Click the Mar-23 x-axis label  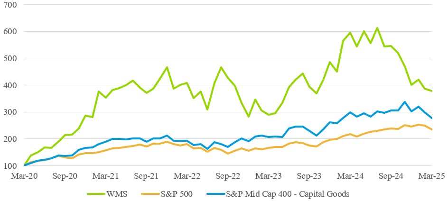point(270,176)
